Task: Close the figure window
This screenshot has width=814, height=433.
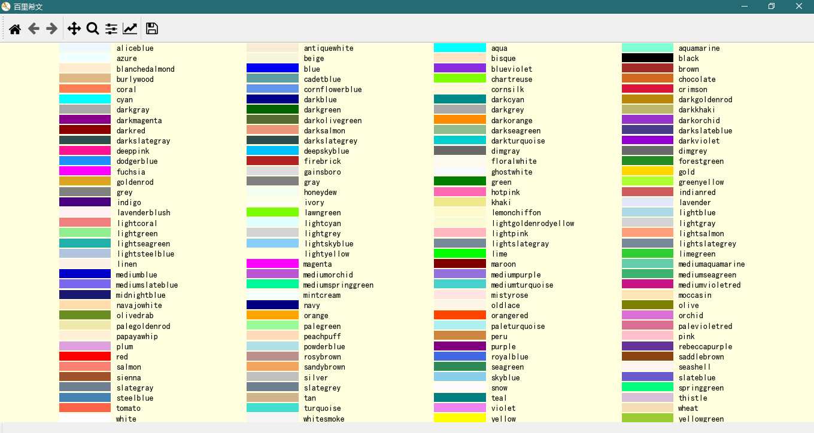Action: [800, 7]
